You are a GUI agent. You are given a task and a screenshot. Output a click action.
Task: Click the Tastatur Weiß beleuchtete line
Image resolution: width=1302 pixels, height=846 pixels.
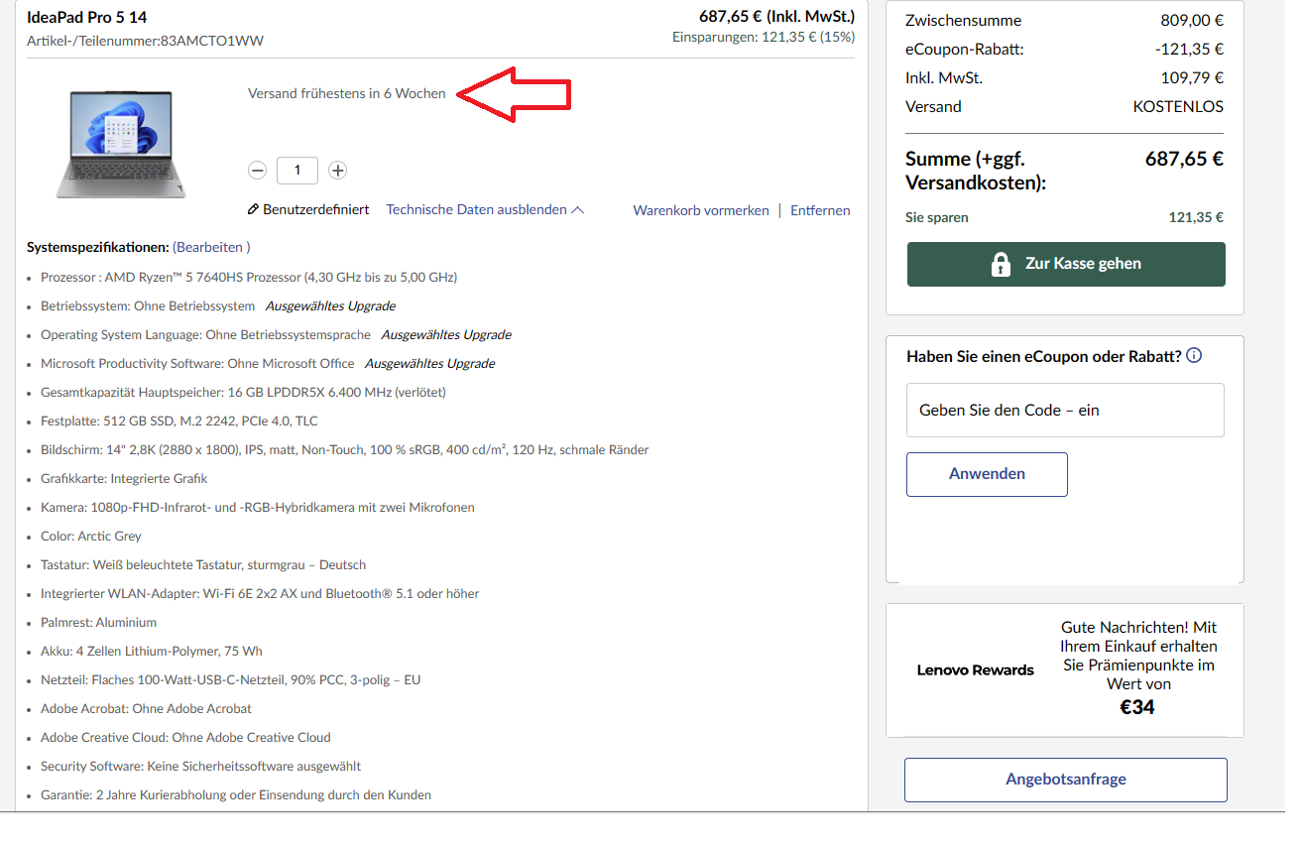coord(203,565)
